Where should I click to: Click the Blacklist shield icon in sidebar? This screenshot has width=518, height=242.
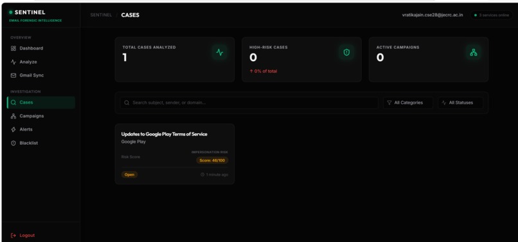pyautogui.click(x=13, y=143)
